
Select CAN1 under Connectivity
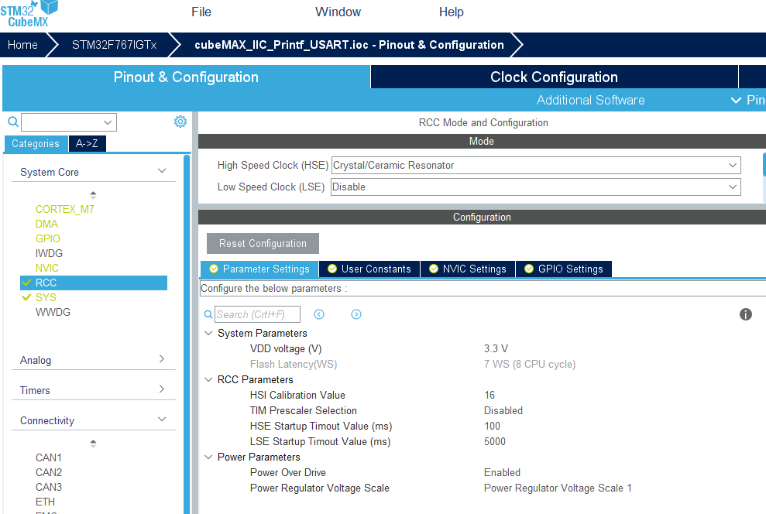coord(48,457)
